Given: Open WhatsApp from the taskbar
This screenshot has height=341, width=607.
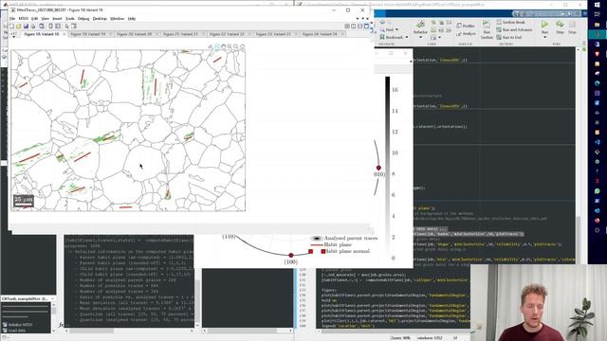Looking at the screenshot, I should (598, 191).
